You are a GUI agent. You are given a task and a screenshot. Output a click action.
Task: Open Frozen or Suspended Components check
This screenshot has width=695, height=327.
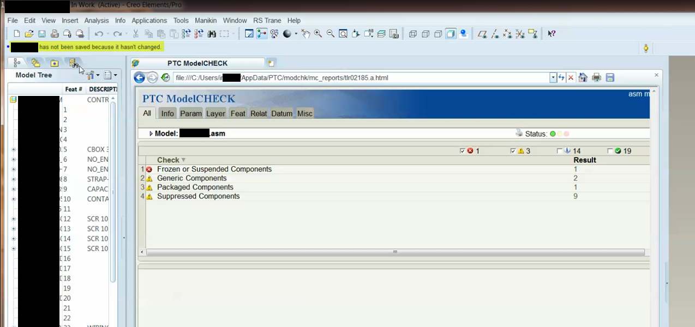click(214, 169)
